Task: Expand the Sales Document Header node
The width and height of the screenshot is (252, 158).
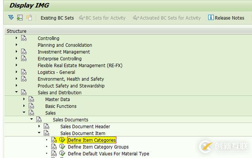Action: click(39, 127)
